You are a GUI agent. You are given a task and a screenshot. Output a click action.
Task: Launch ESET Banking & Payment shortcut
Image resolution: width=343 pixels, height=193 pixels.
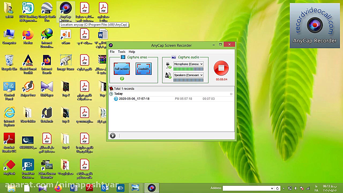coord(28,12)
